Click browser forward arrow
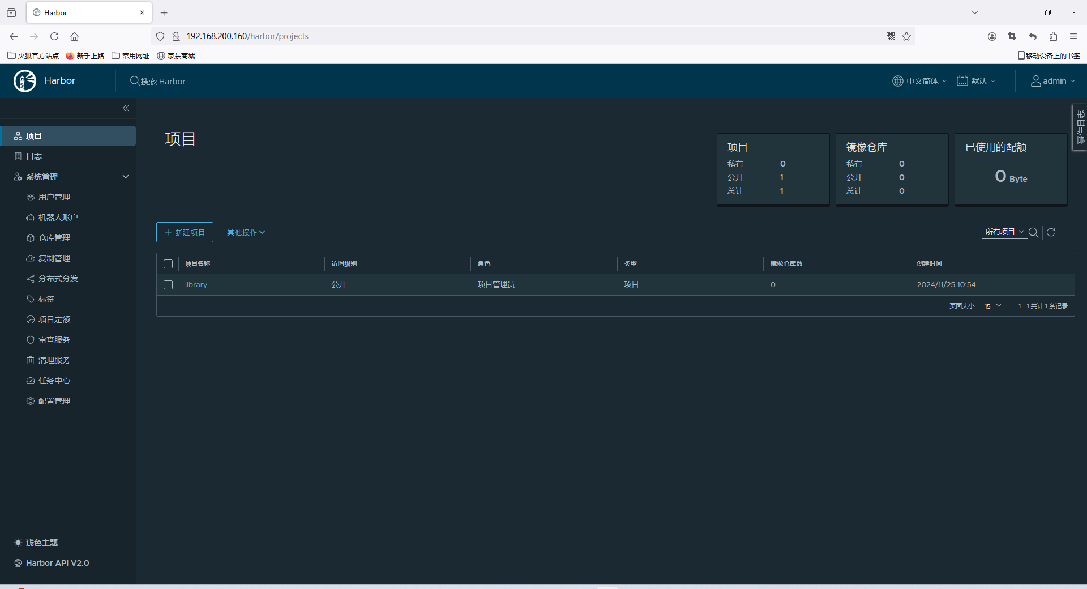This screenshot has width=1087, height=589. click(34, 36)
